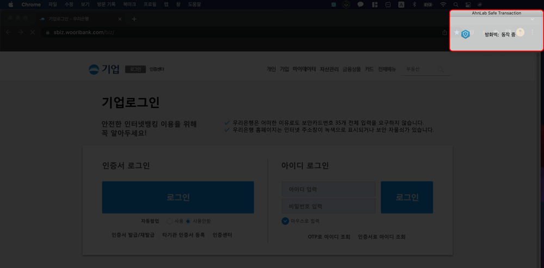Open Chrome three-dot menu
The width and height of the screenshot is (544, 268).
pyautogui.click(x=533, y=32)
